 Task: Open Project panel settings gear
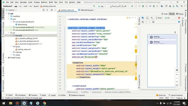tap(52, 10)
